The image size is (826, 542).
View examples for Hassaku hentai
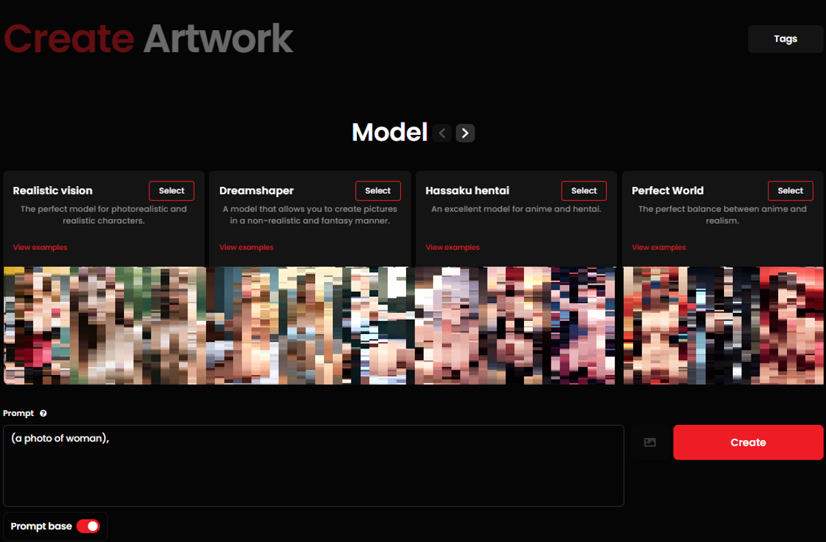[453, 247]
